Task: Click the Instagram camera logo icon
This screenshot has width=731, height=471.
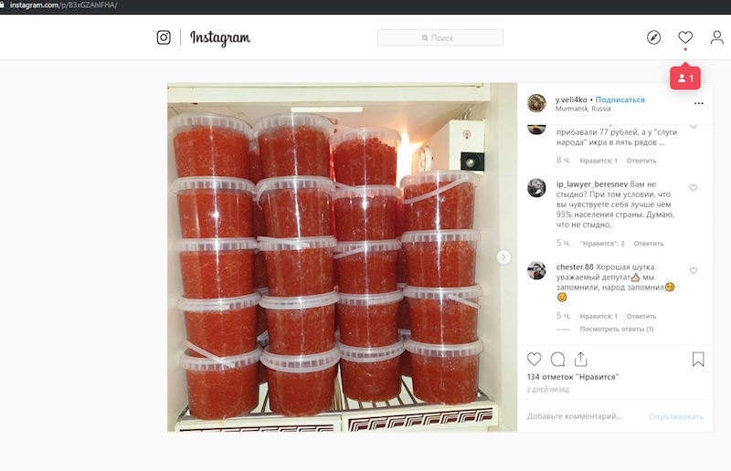Action: click(x=164, y=37)
